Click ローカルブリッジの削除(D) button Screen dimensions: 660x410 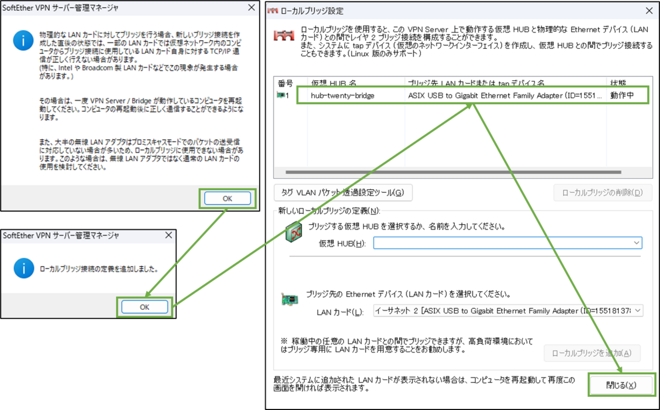(x=602, y=193)
